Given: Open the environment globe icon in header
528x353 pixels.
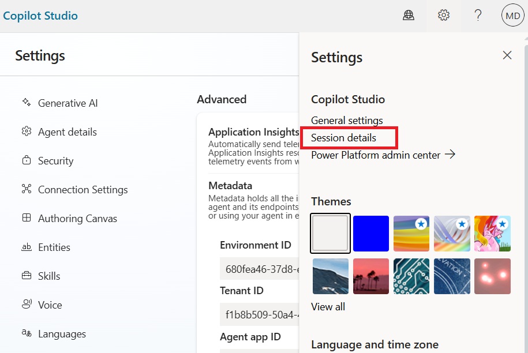Looking at the screenshot, I should [x=409, y=16].
